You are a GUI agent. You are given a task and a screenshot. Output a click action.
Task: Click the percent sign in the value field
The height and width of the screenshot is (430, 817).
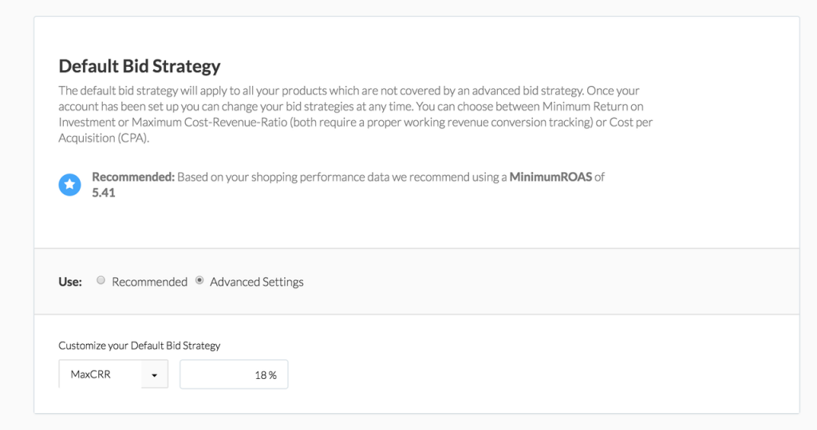tap(273, 375)
